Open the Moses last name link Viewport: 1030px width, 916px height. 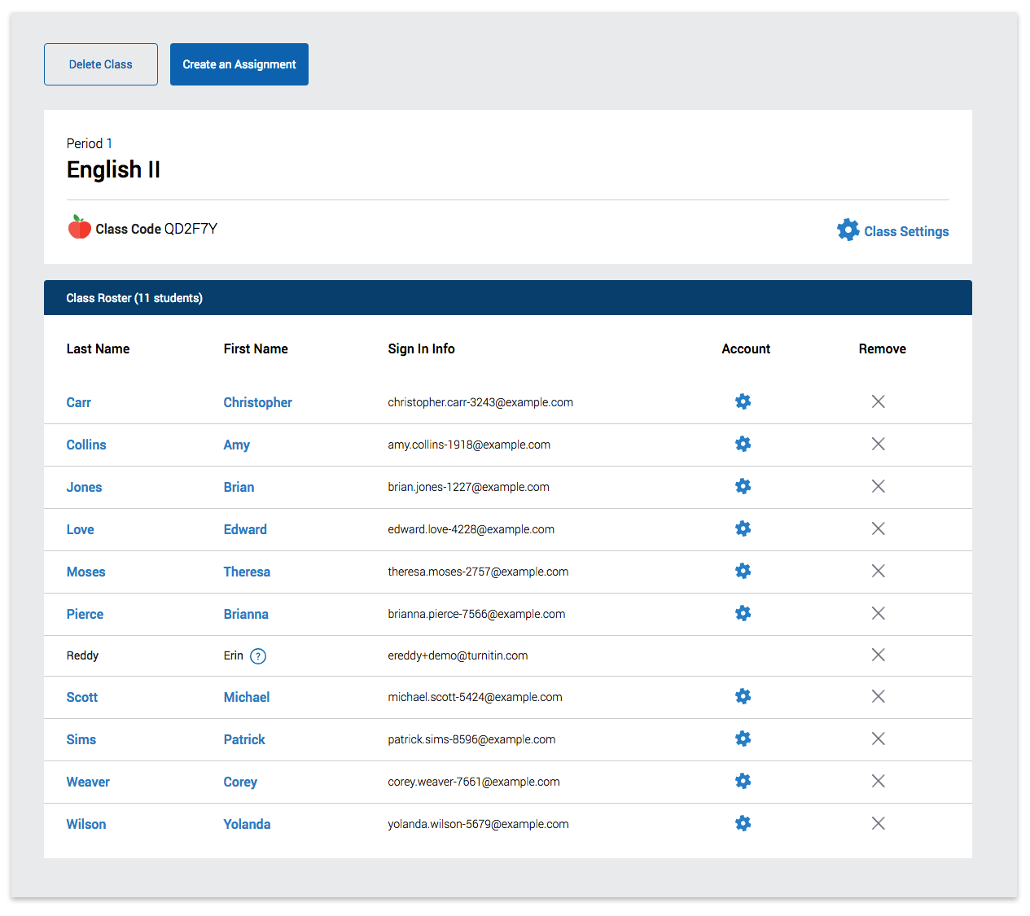86,572
